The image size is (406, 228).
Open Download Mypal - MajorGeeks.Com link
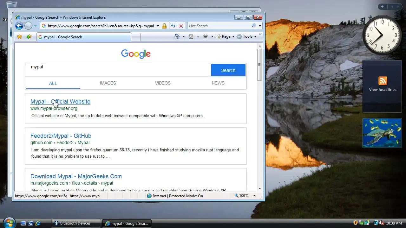[76, 176]
